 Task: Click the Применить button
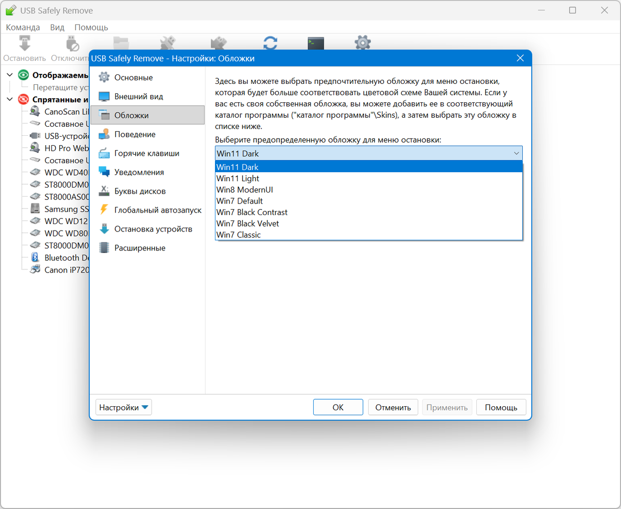447,407
